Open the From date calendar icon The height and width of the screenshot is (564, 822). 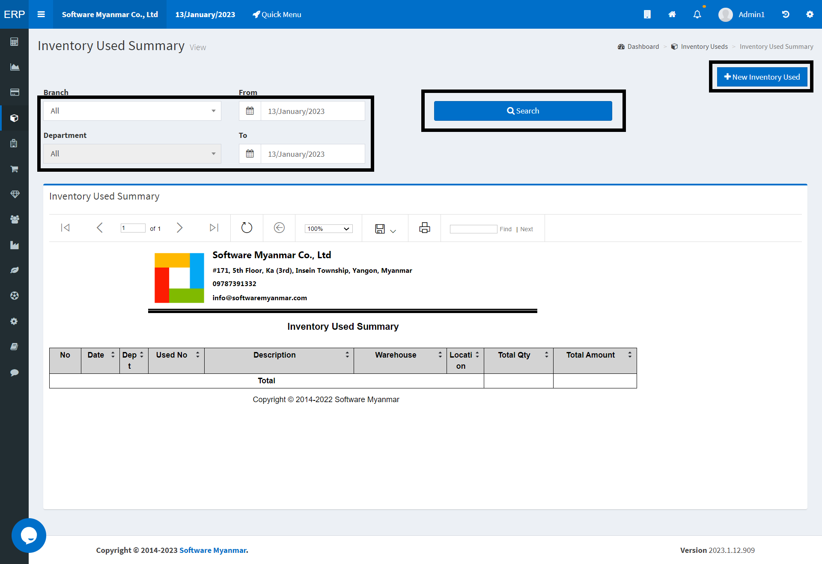pyautogui.click(x=250, y=111)
